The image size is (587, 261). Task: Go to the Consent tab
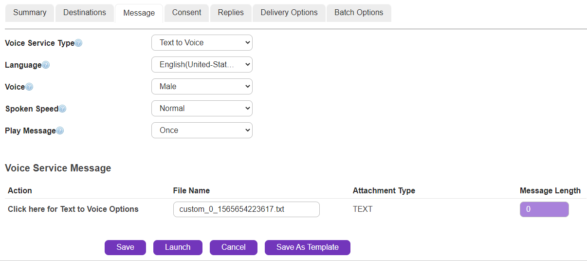coord(186,13)
